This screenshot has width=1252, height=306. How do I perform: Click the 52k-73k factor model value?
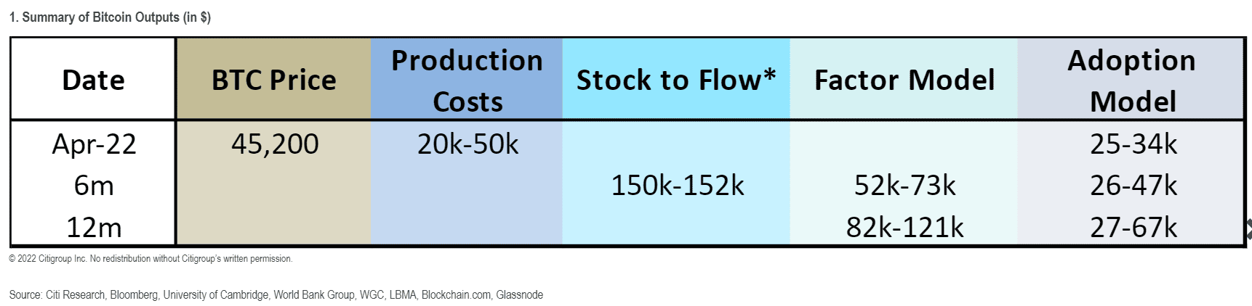[x=904, y=186]
